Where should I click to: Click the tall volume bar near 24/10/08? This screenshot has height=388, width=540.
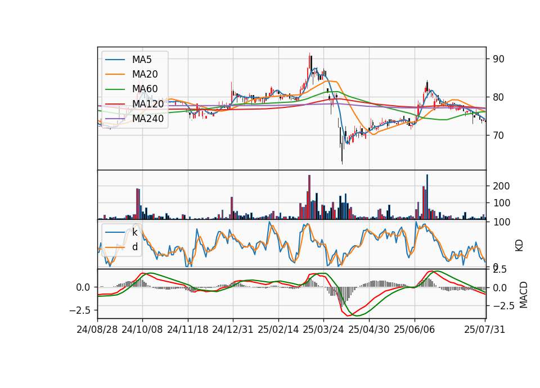point(138,204)
